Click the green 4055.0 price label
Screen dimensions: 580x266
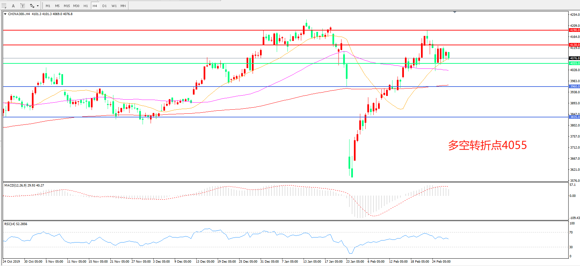(x=574, y=63)
